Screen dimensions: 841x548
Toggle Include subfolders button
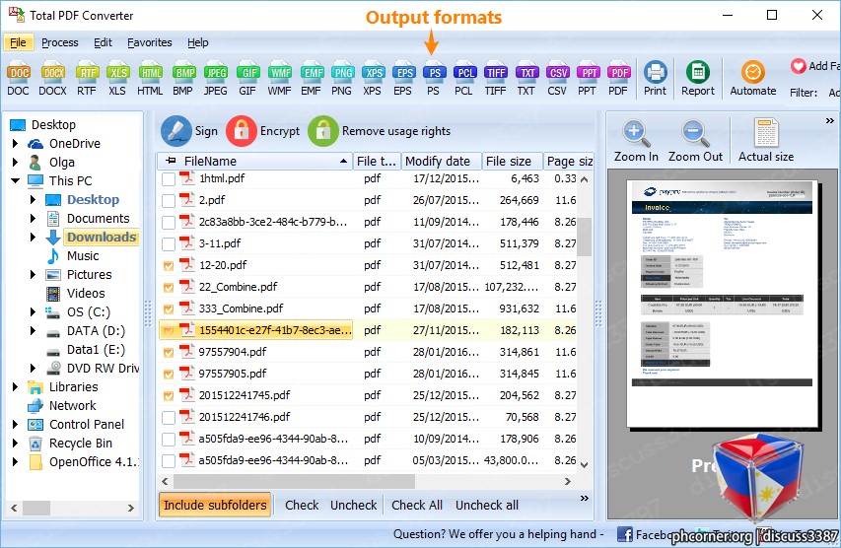[215, 505]
